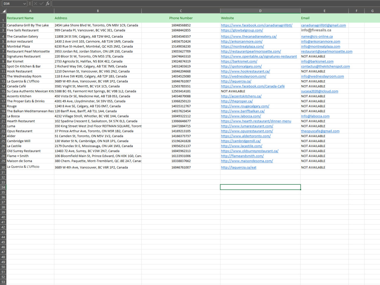Open the barkismet.com website link

coord(239,61)
